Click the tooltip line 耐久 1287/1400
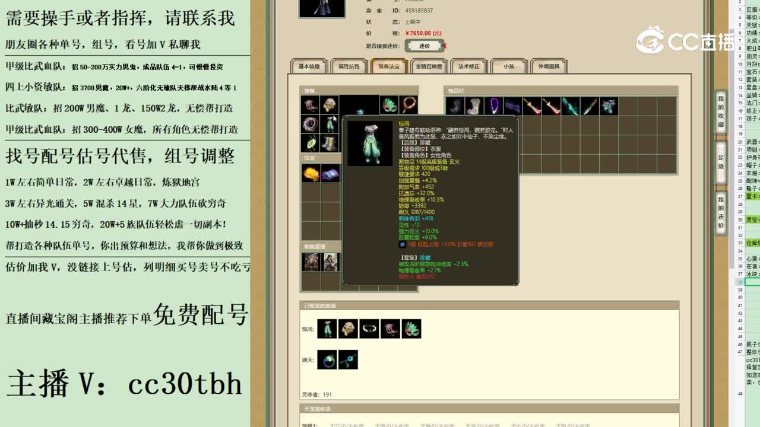Screen dimensions: 760x427 point(417,212)
